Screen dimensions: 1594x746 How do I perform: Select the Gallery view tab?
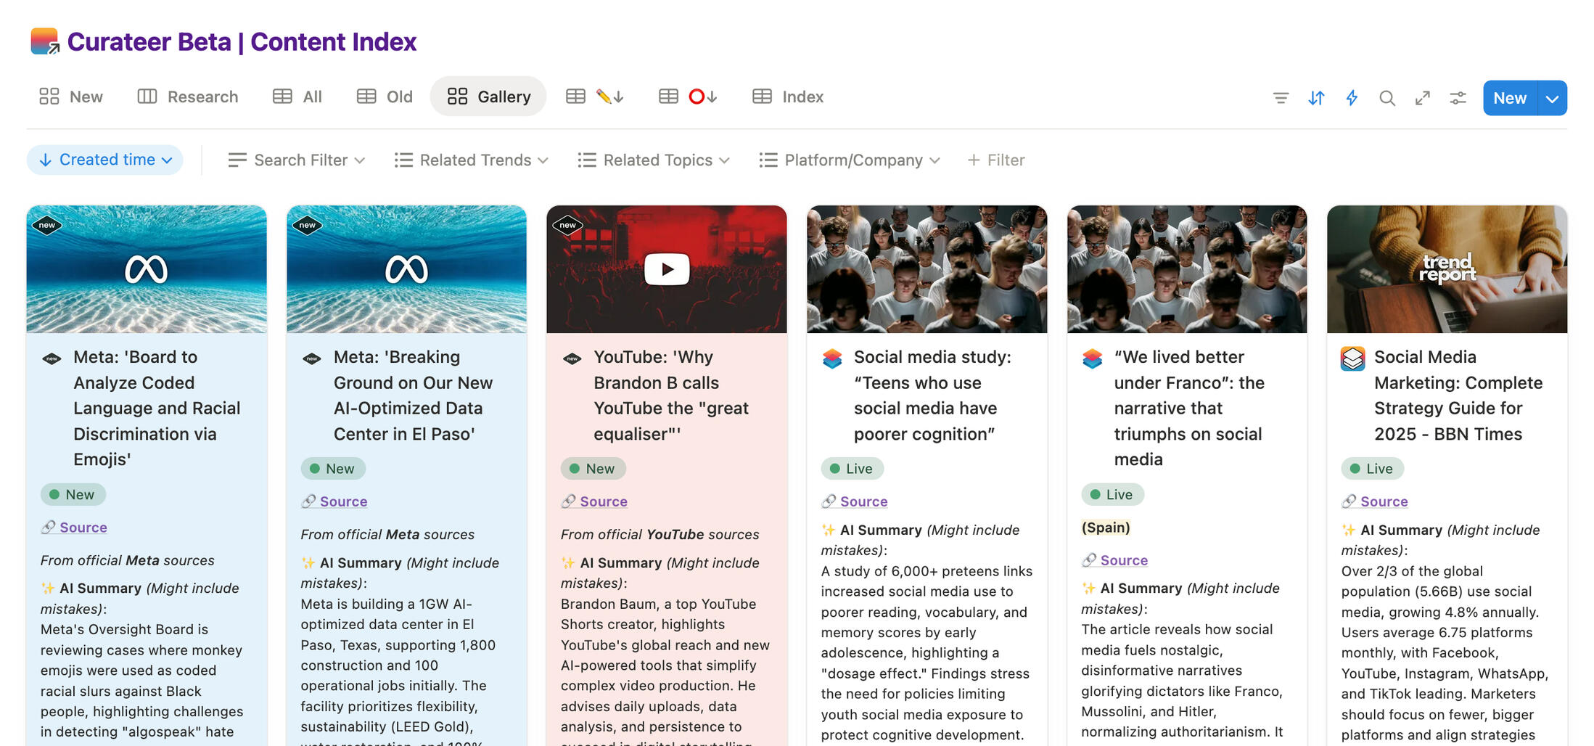pos(488,97)
